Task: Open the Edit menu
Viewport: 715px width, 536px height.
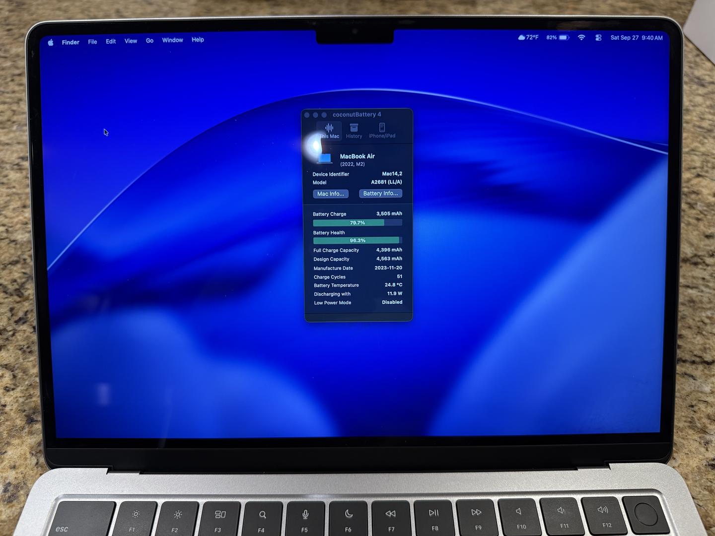Action: 111,41
